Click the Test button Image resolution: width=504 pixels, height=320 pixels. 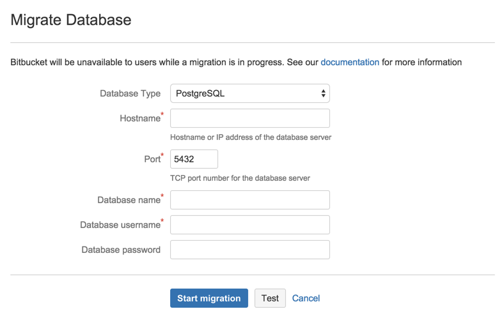coord(270,298)
